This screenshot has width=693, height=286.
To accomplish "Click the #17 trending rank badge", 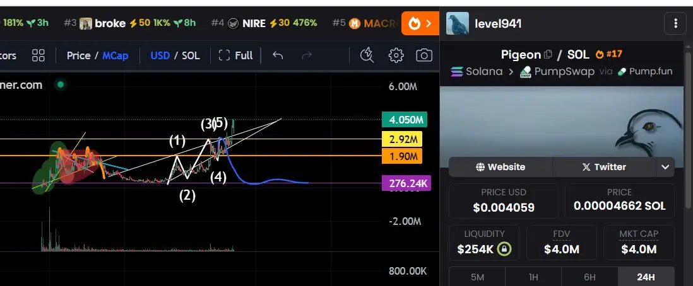I will 609,54.
